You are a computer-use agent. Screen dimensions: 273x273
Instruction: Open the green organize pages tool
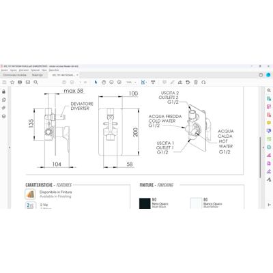click(269, 139)
